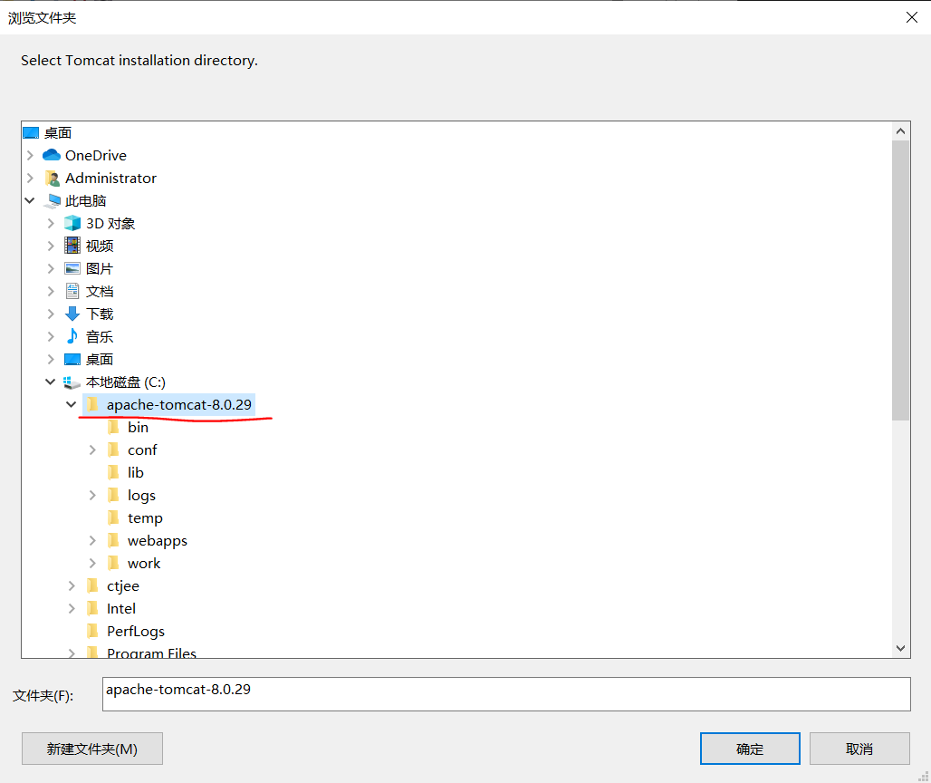Collapse the 此电脑 node
Image resolution: width=931 pixels, height=783 pixels.
[x=30, y=201]
